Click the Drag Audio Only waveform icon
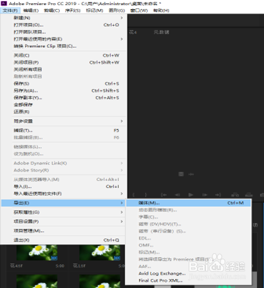 pyautogui.click(x=191, y=174)
